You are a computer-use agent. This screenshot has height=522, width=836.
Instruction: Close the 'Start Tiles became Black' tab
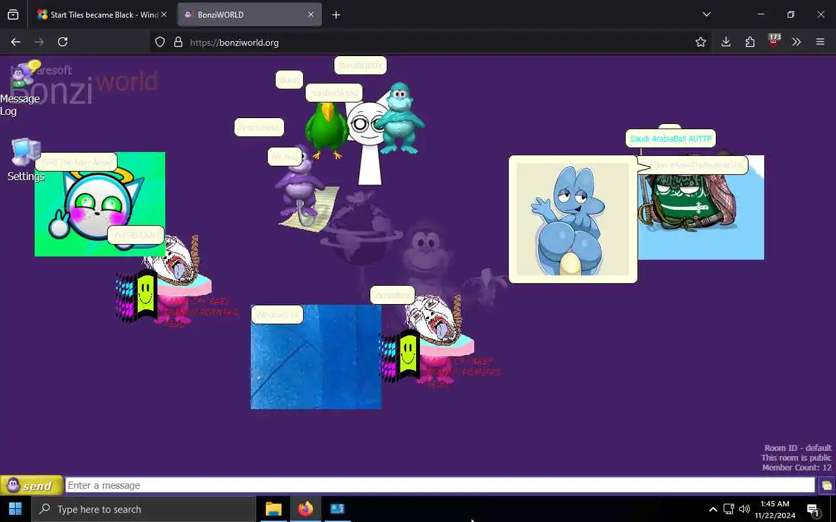164,14
